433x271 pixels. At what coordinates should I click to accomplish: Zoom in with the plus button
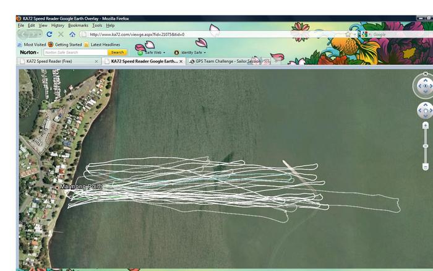point(425,126)
